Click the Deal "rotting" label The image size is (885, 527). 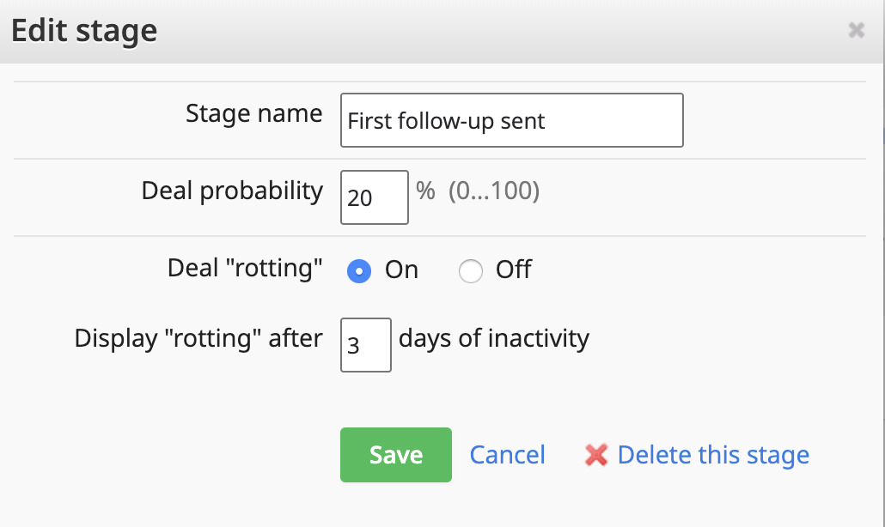pyautogui.click(x=245, y=269)
